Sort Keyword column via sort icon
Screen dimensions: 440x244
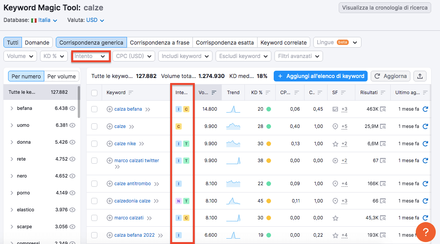[x=130, y=93]
